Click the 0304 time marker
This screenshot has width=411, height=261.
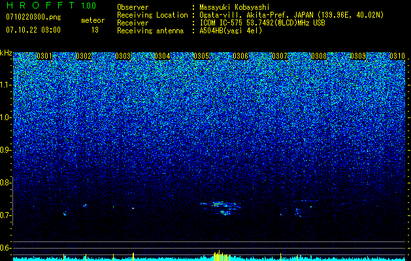[x=162, y=56]
